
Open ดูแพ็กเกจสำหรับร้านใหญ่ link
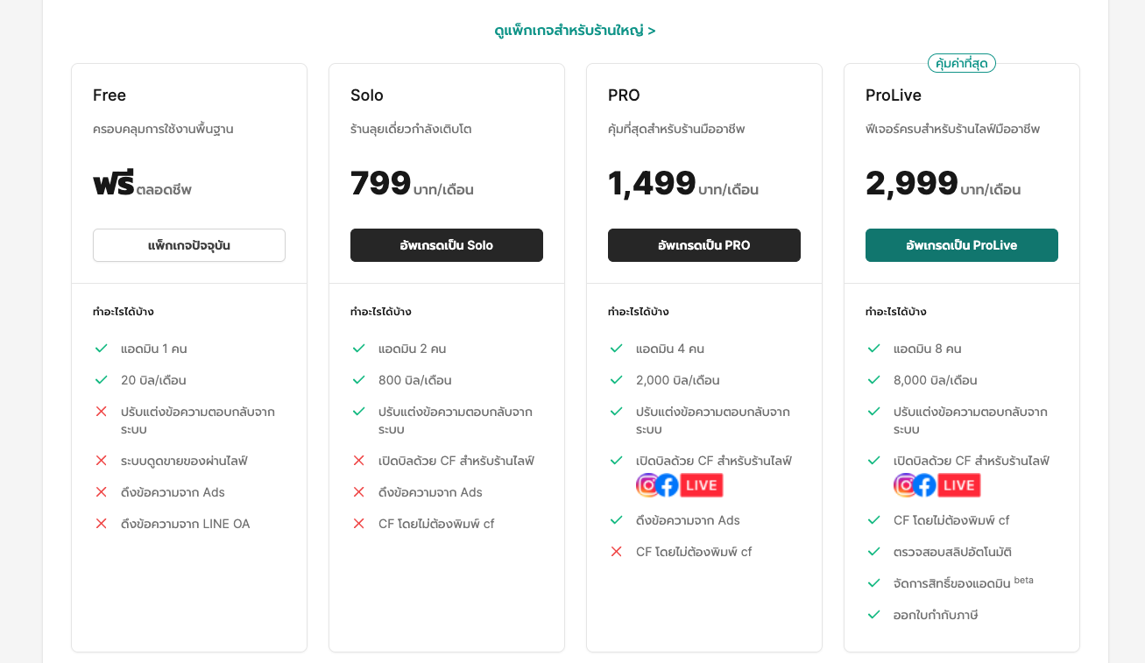pyautogui.click(x=575, y=31)
